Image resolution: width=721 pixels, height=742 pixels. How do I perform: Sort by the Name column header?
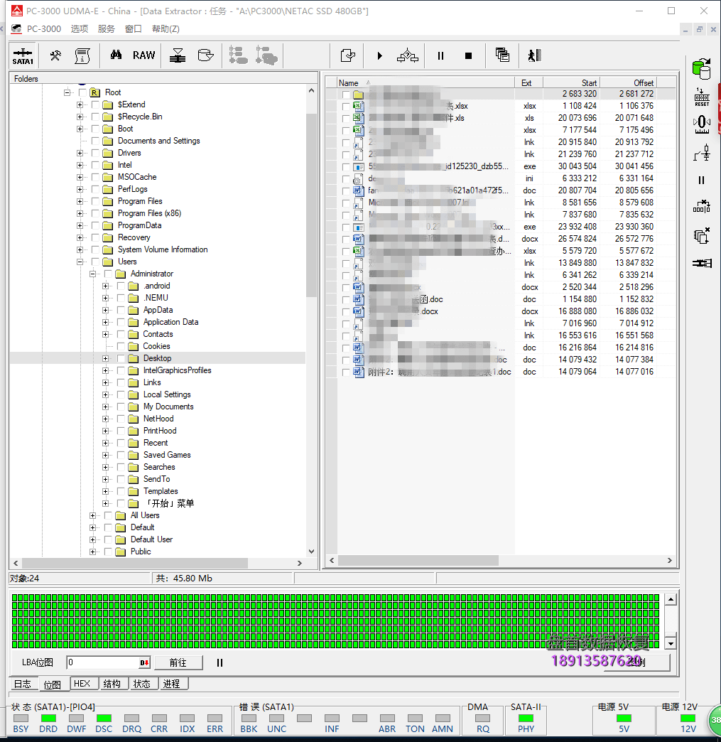coord(425,83)
